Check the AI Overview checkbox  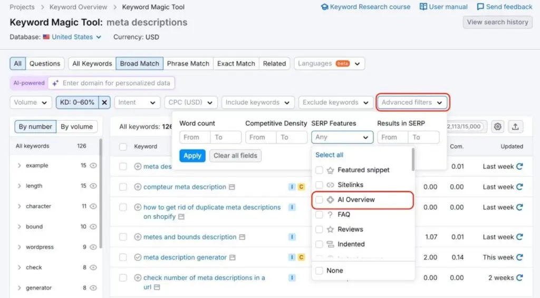click(x=319, y=200)
